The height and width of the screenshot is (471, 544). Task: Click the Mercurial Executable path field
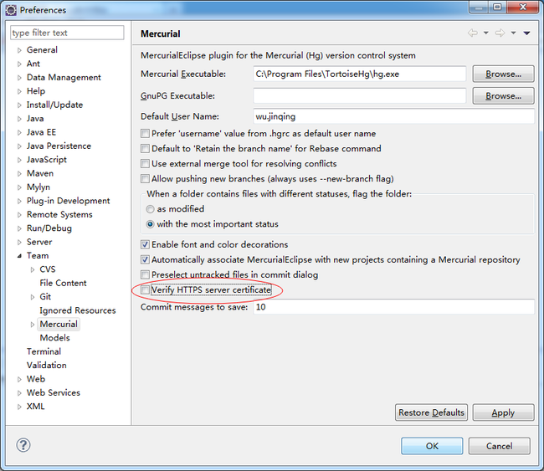click(359, 74)
